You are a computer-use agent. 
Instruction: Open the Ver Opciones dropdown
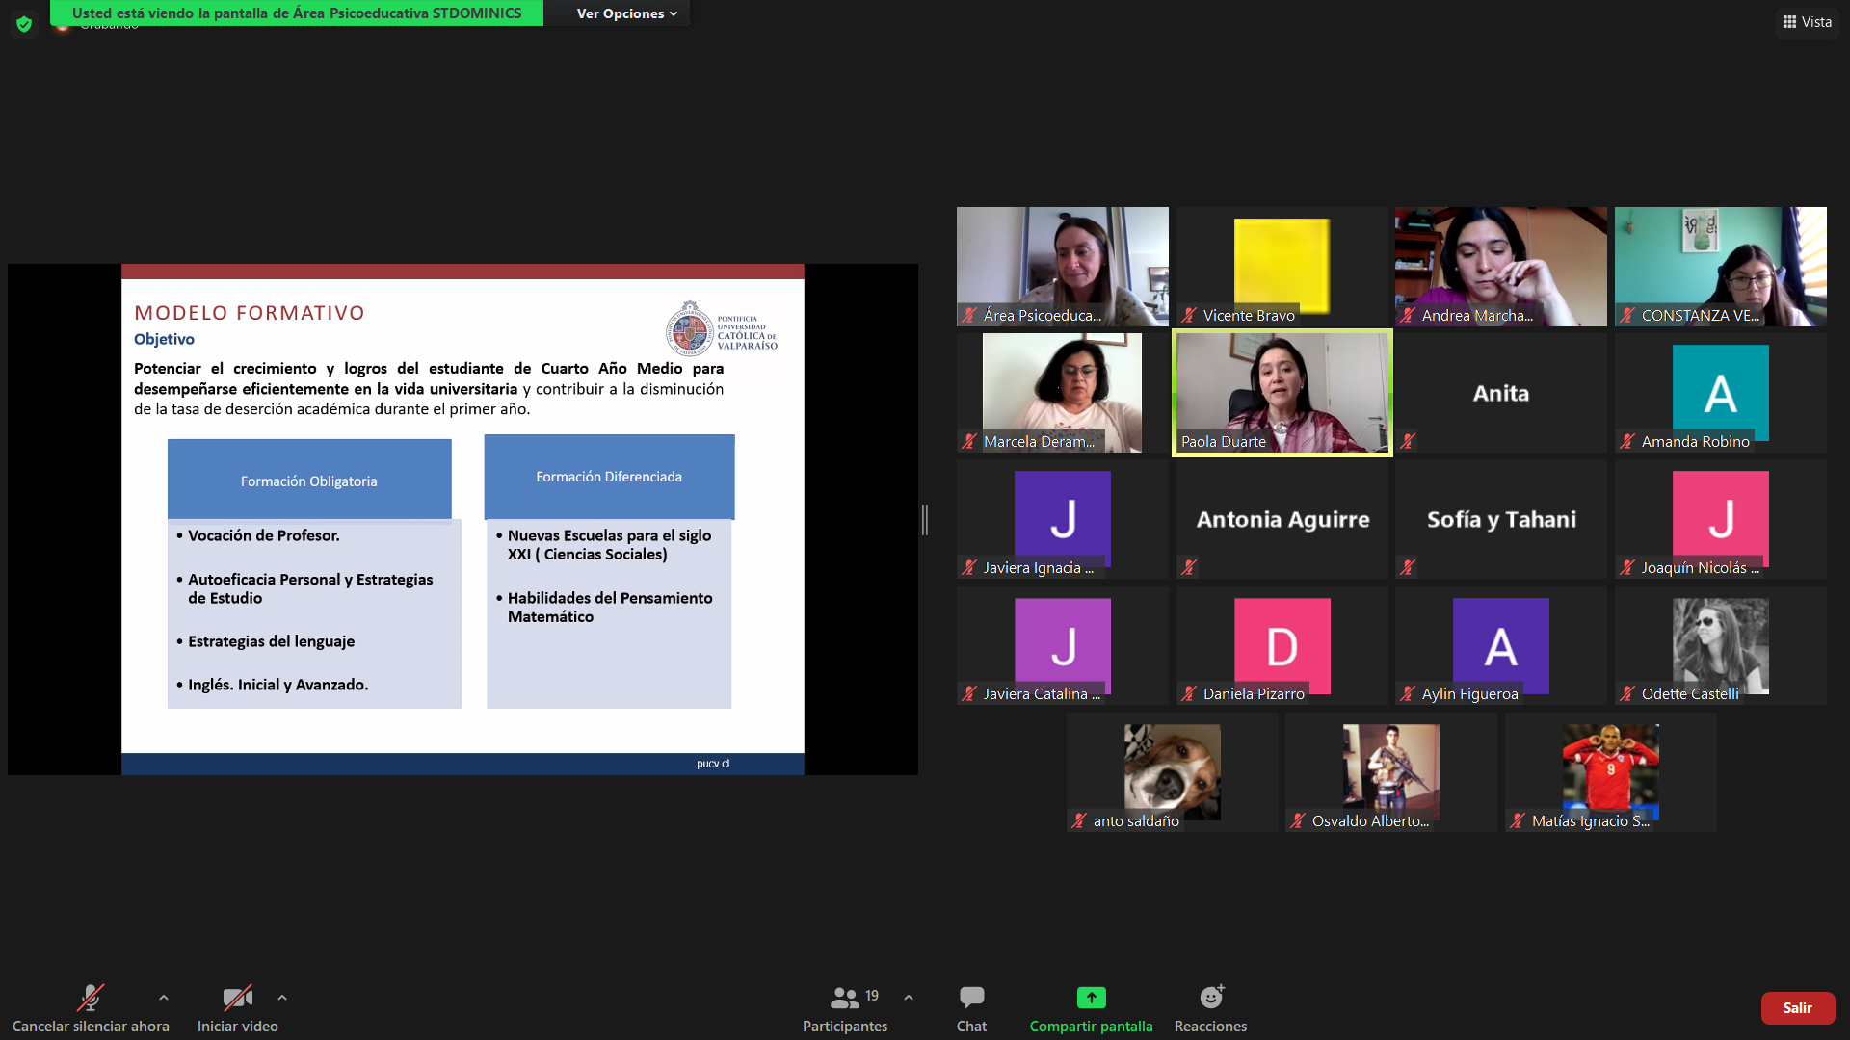(x=626, y=13)
